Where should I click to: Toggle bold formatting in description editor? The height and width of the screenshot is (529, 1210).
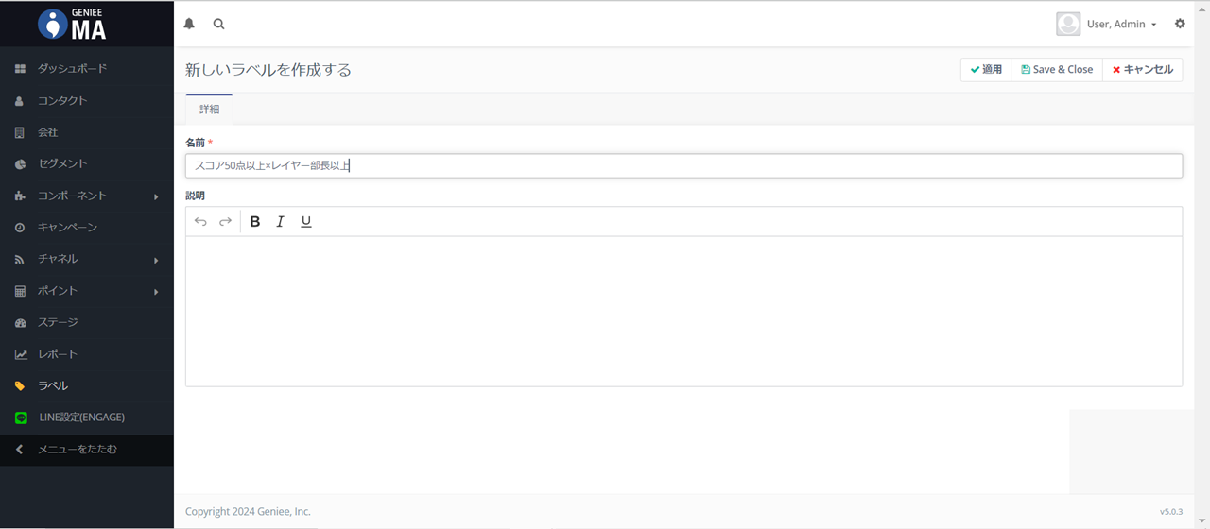255,222
